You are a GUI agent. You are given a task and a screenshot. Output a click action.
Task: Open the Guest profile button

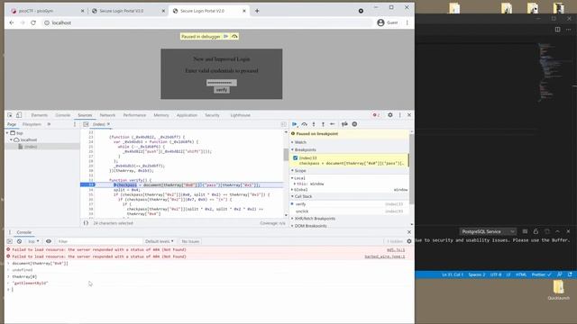click(388, 22)
